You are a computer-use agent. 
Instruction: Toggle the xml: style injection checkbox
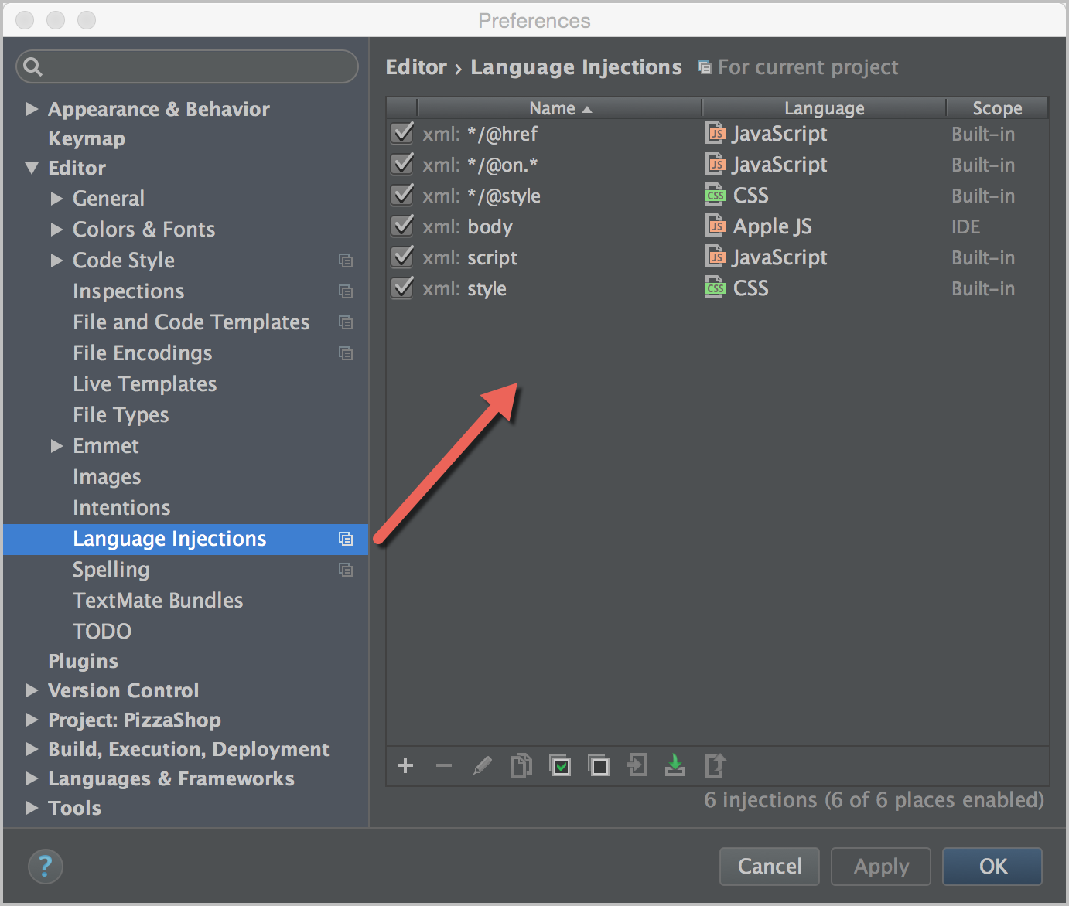click(x=402, y=288)
